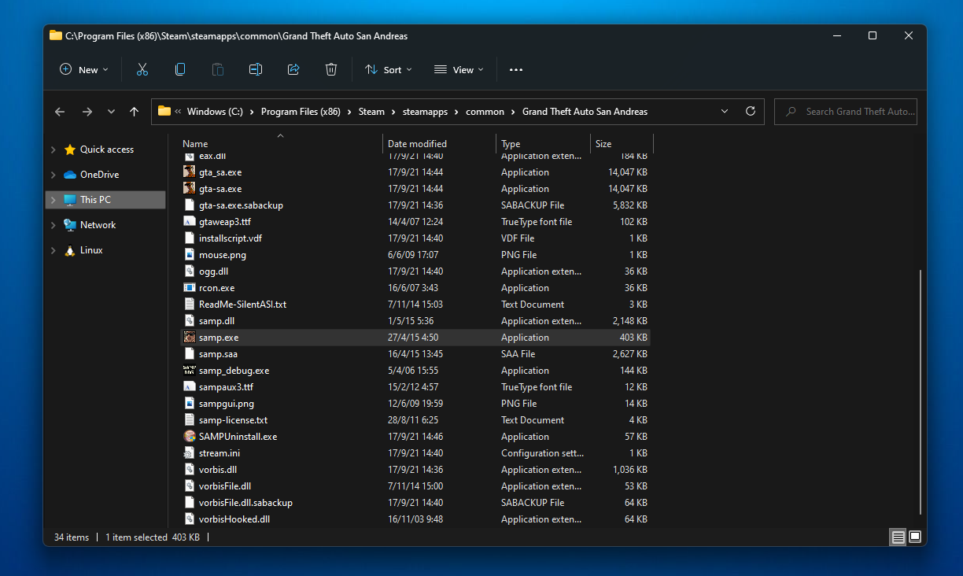This screenshot has height=576, width=963.
Task: Click the Paste icon in the toolbar
Action: pos(218,69)
